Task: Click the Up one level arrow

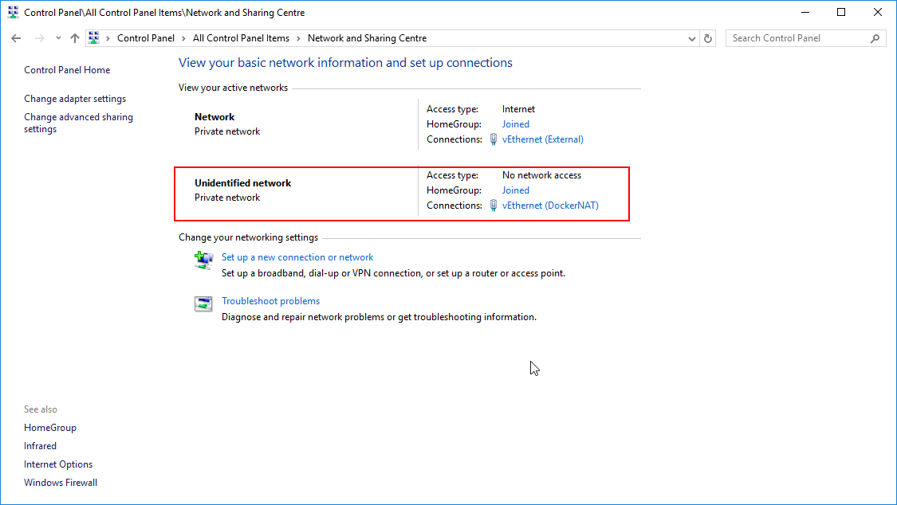Action: [75, 38]
